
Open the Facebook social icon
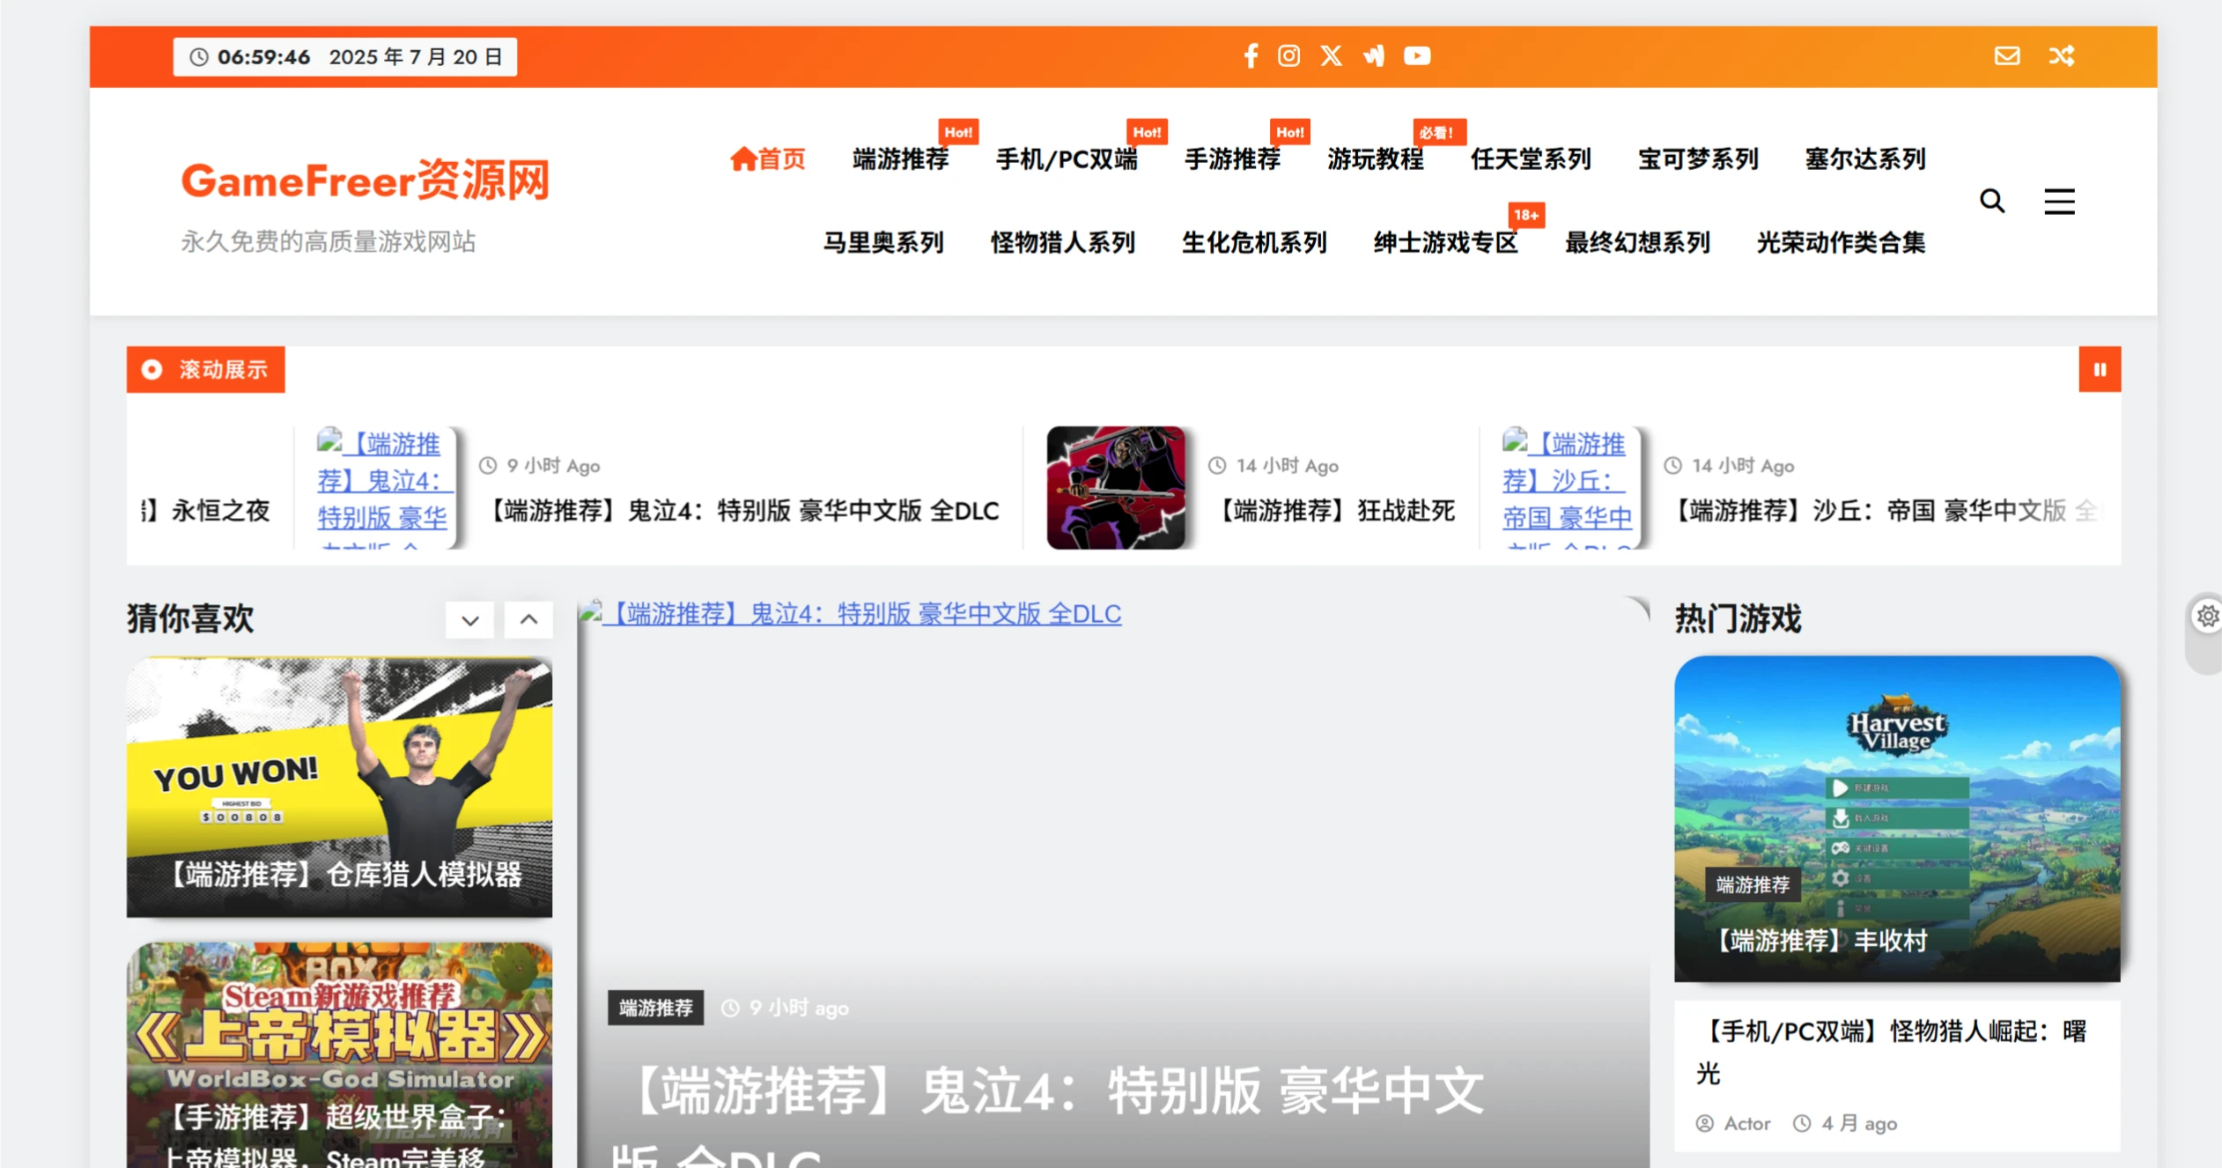click(x=1250, y=55)
